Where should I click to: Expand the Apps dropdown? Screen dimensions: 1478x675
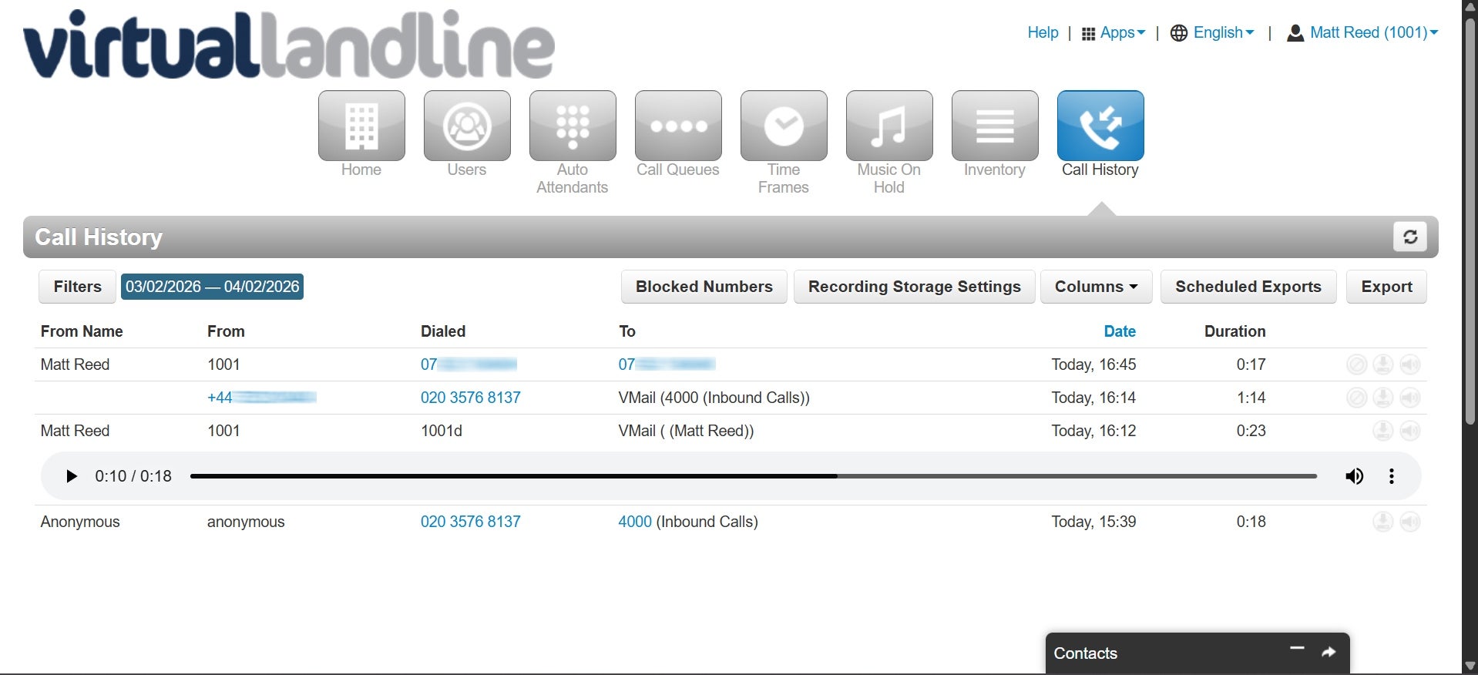[x=1114, y=33]
